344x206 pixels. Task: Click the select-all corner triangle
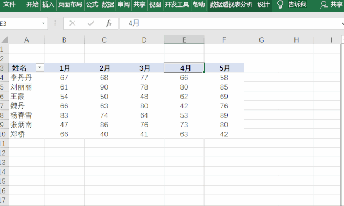coord(4,40)
